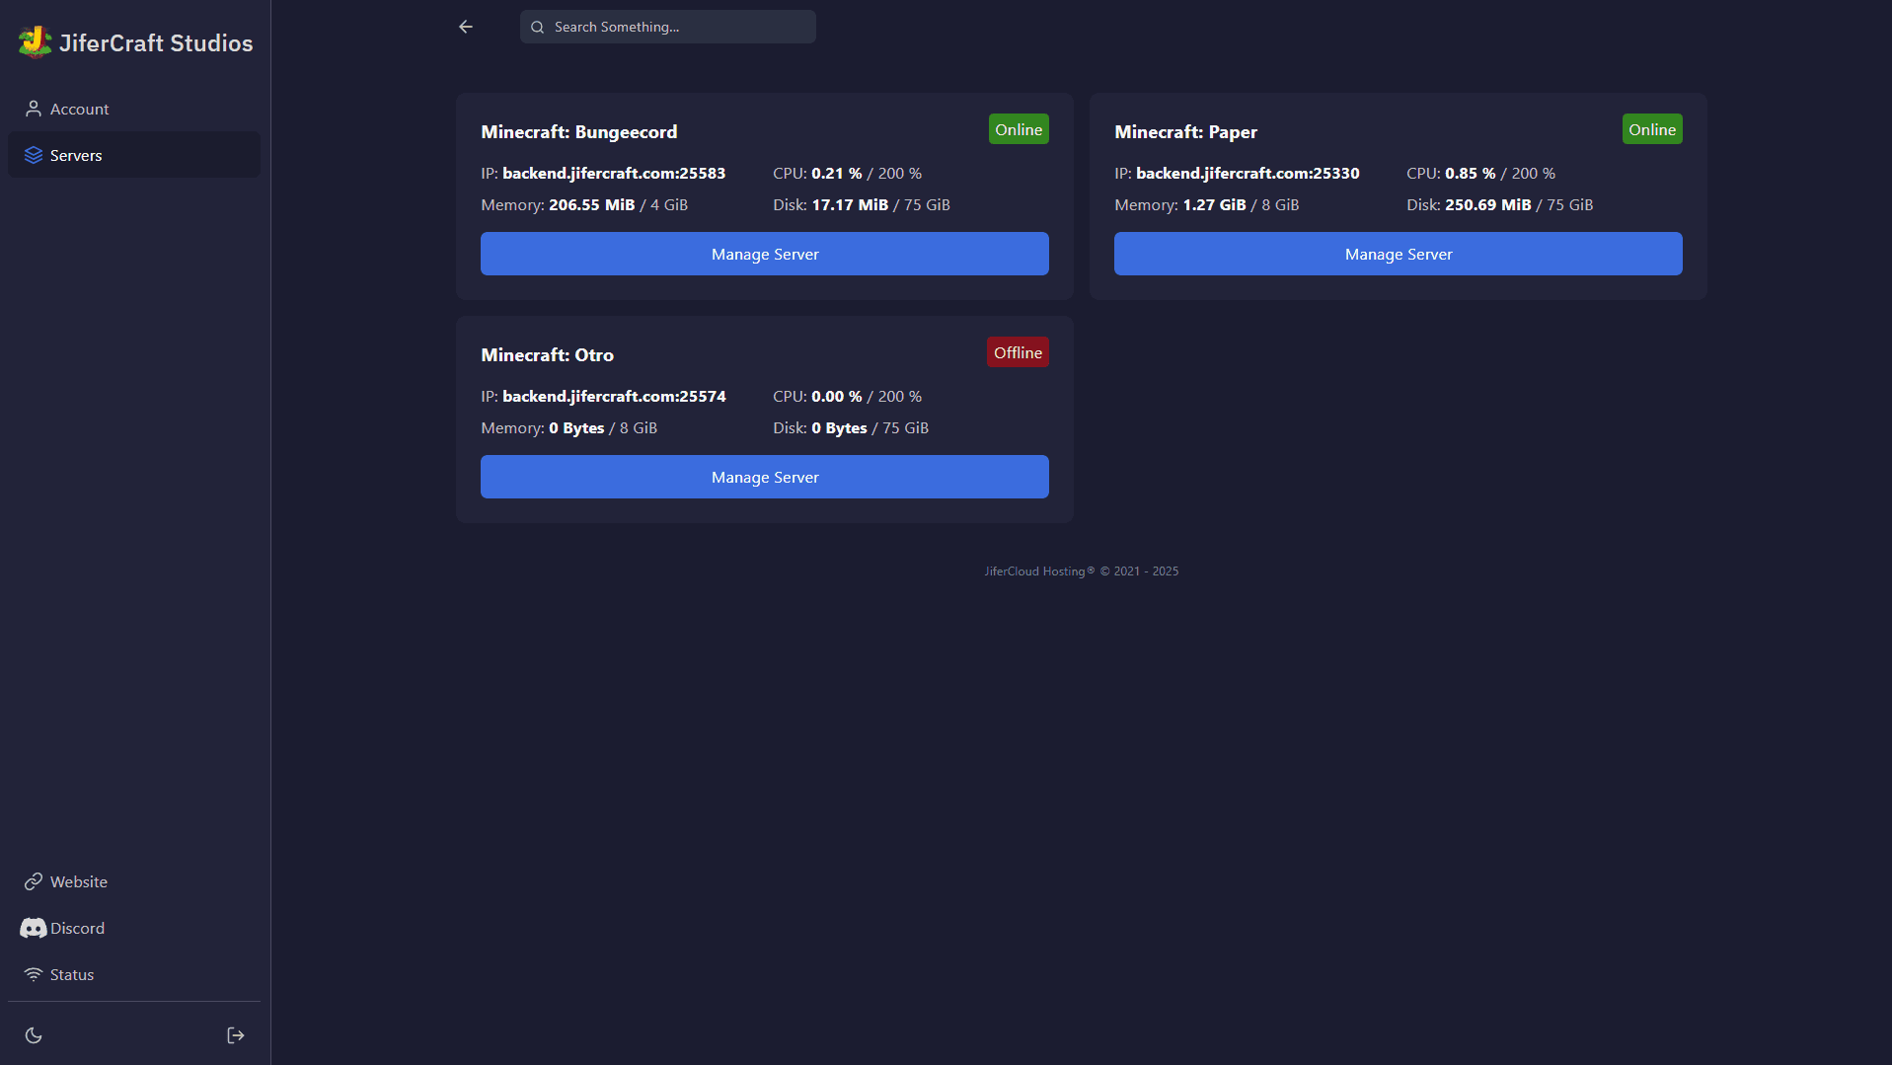This screenshot has height=1065, width=1892.
Task: Click the Discord logo icon
Action: (x=34, y=928)
